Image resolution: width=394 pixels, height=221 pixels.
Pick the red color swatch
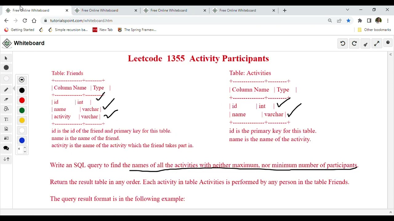tap(22, 100)
